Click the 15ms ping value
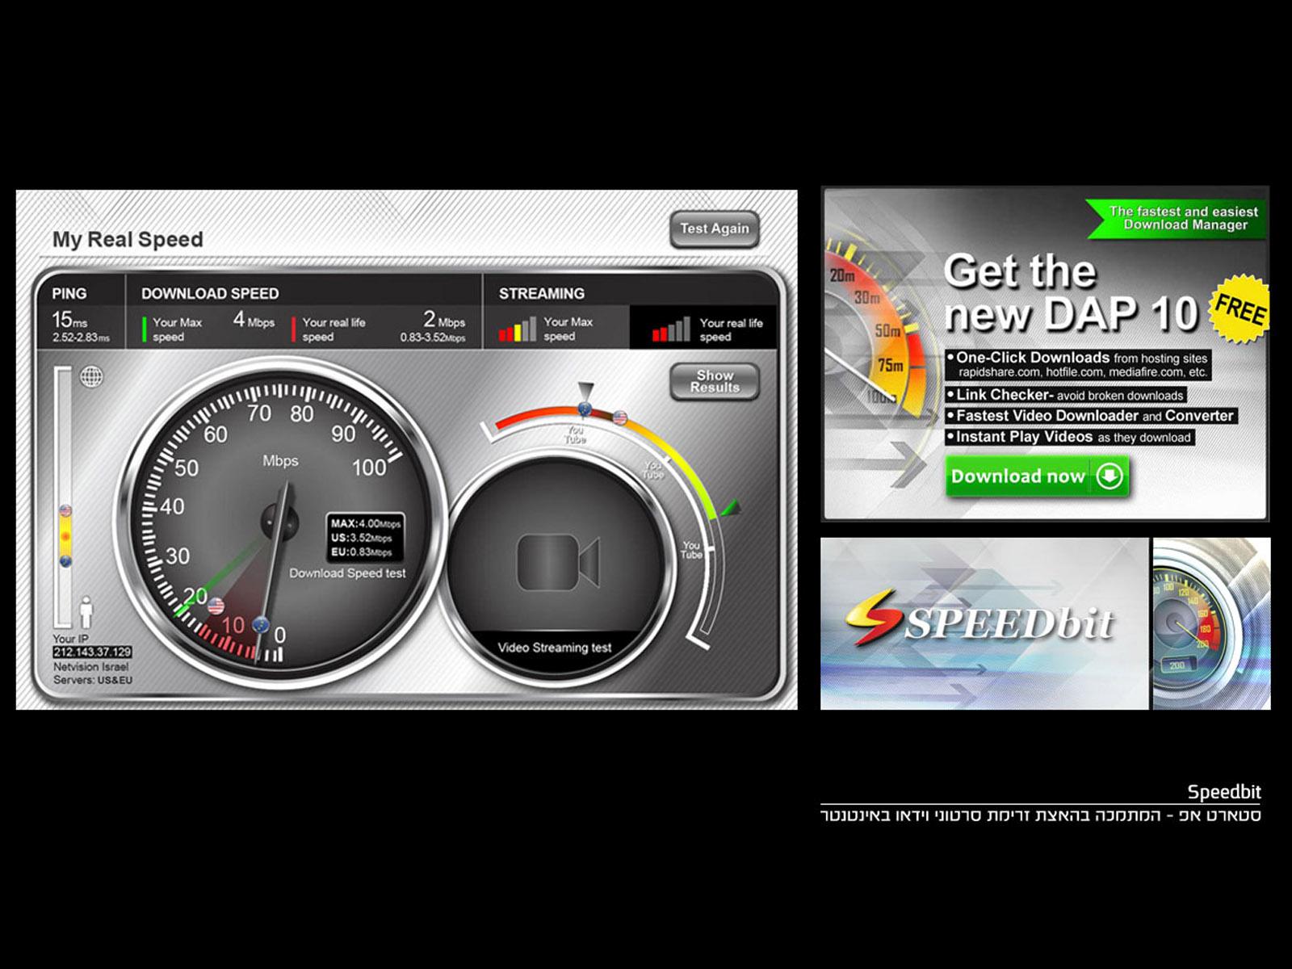Screen dimensions: 1292x969 coord(69,320)
